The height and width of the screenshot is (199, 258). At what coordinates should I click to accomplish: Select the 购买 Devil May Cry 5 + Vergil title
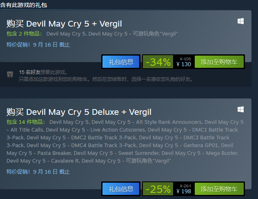pyautogui.click(x=64, y=24)
